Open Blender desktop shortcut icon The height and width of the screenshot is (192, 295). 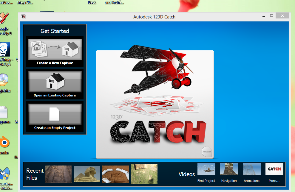(4, 143)
